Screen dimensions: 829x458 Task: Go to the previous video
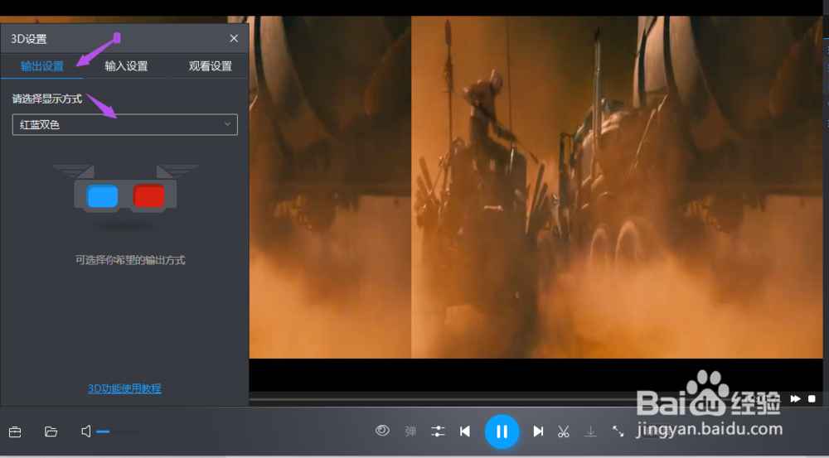pyautogui.click(x=465, y=431)
